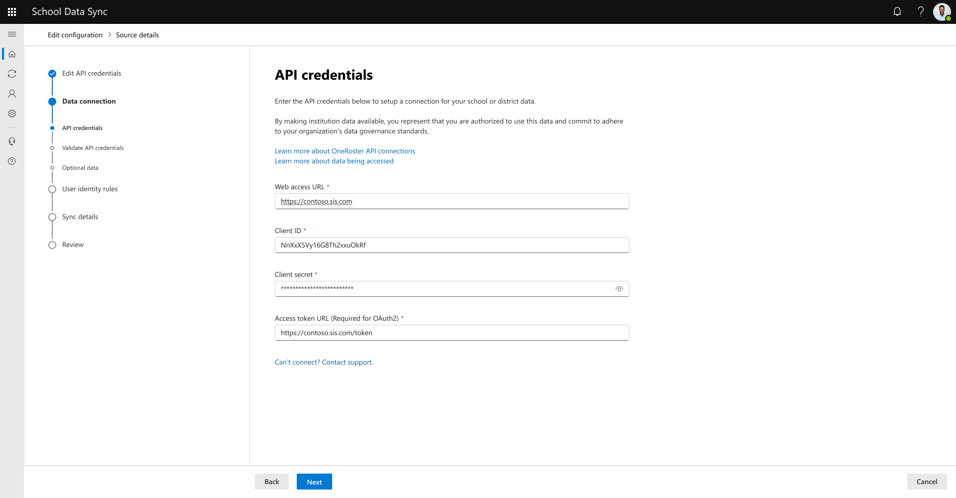Select Review step
956x498 pixels.
click(x=73, y=245)
